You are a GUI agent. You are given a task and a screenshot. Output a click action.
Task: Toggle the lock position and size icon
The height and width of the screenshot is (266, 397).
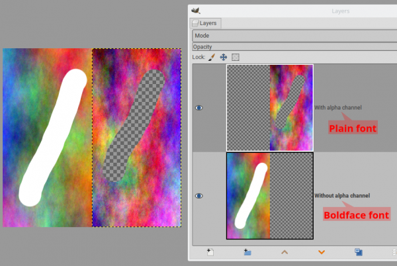(x=224, y=57)
